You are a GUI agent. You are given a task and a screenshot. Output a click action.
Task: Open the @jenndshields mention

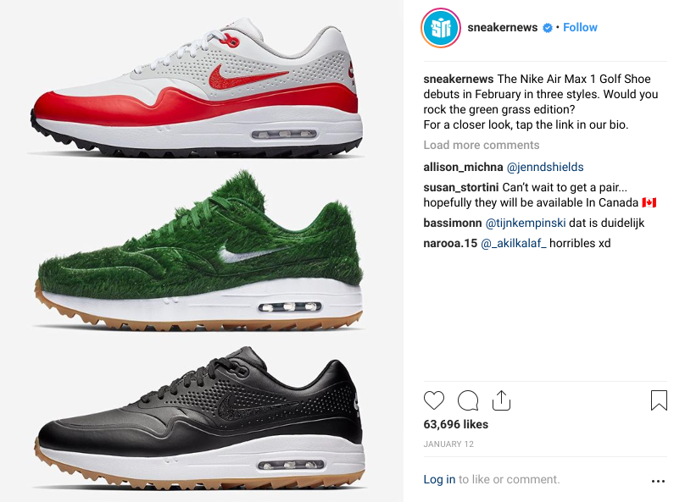click(545, 167)
